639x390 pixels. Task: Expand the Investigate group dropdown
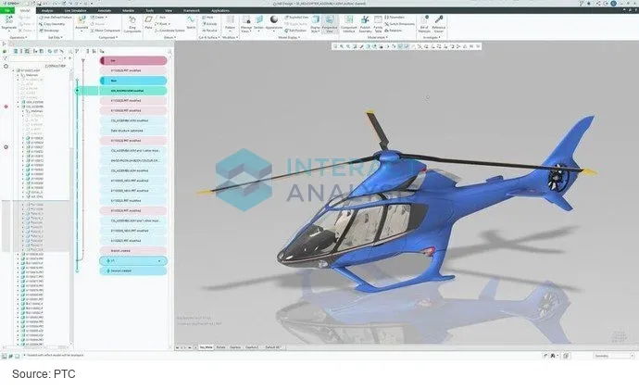tap(432, 37)
